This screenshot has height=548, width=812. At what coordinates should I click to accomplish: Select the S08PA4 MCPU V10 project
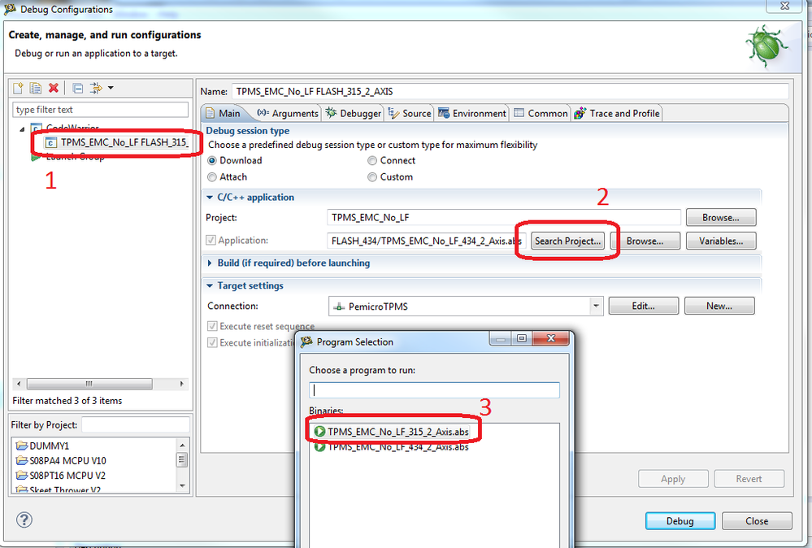(x=61, y=460)
